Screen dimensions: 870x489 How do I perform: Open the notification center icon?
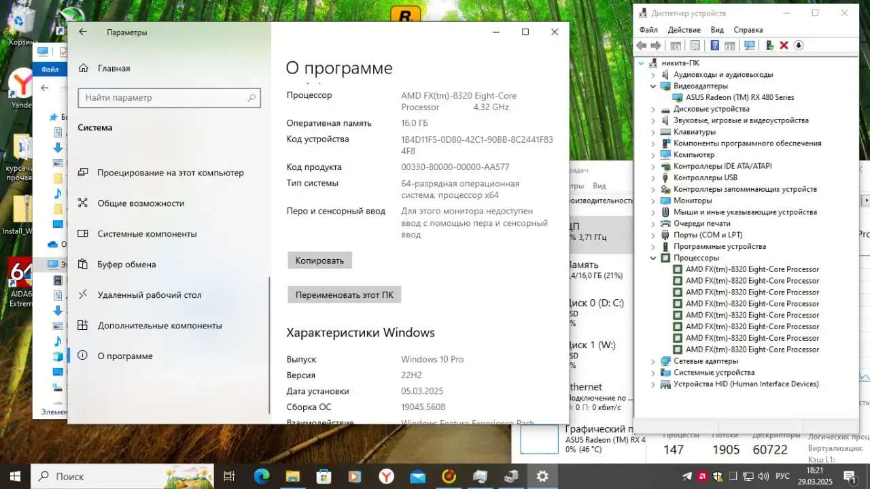point(850,476)
